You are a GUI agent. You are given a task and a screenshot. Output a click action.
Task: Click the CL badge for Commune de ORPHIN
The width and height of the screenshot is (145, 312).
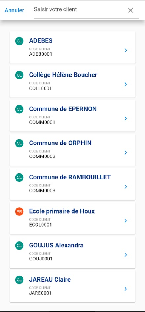click(x=19, y=143)
